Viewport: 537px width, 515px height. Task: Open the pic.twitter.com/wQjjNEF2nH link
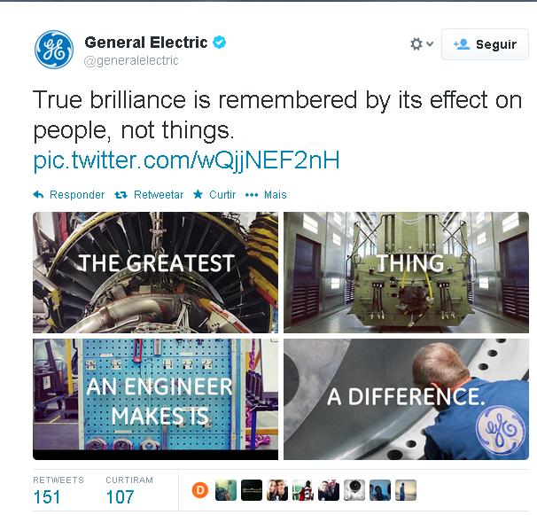point(186,160)
